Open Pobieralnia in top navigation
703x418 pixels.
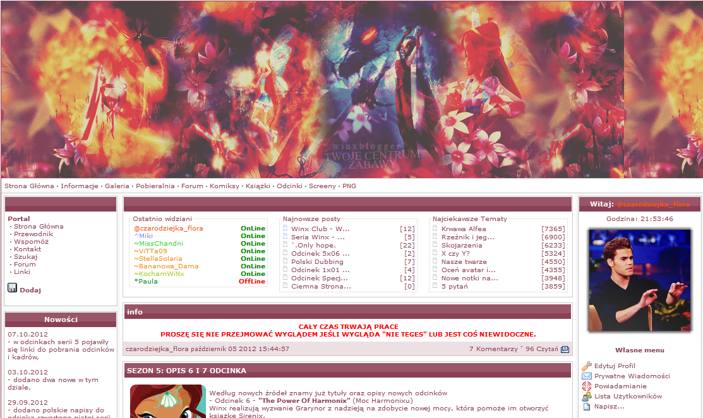pyautogui.click(x=155, y=186)
